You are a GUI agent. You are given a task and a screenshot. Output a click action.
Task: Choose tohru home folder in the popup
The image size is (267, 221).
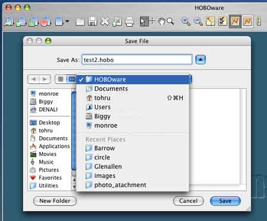(x=133, y=97)
